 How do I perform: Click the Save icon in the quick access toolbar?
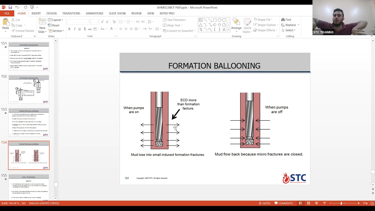pyautogui.click(x=10, y=7)
